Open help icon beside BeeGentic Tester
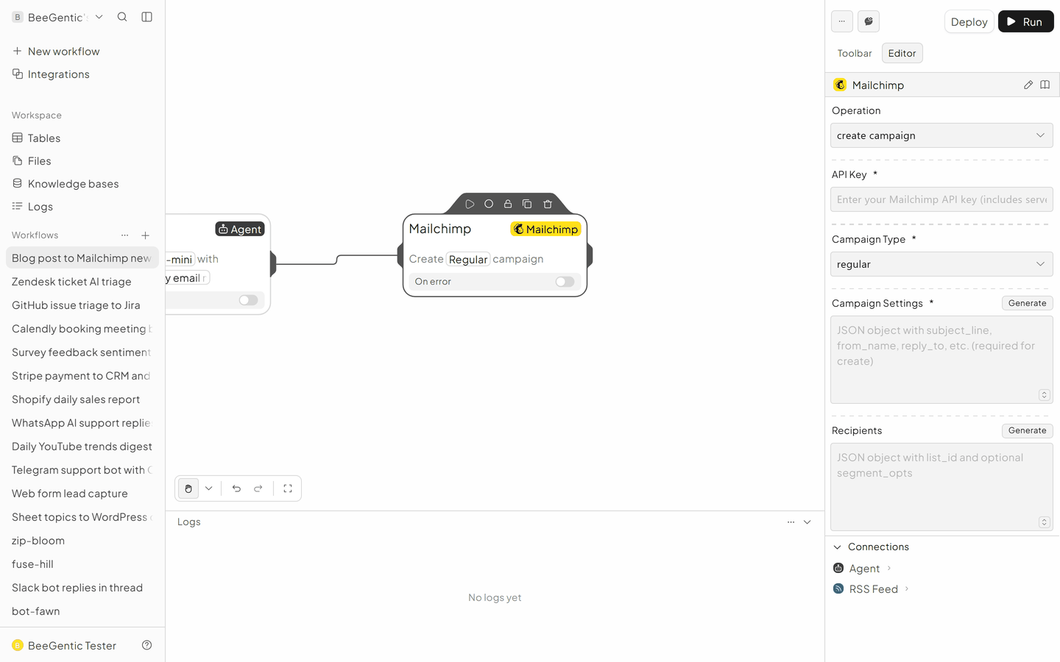The height and width of the screenshot is (662, 1060). [x=147, y=645]
